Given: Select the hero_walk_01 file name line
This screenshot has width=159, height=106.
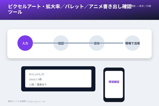Looking at the screenshot, I should pyautogui.click(x=37, y=74).
